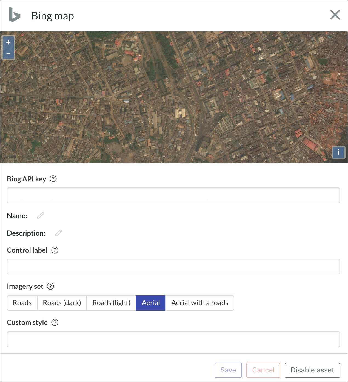Screen dimensions: 348x382
Task: Click Disable asset button
Action: click(x=312, y=370)
